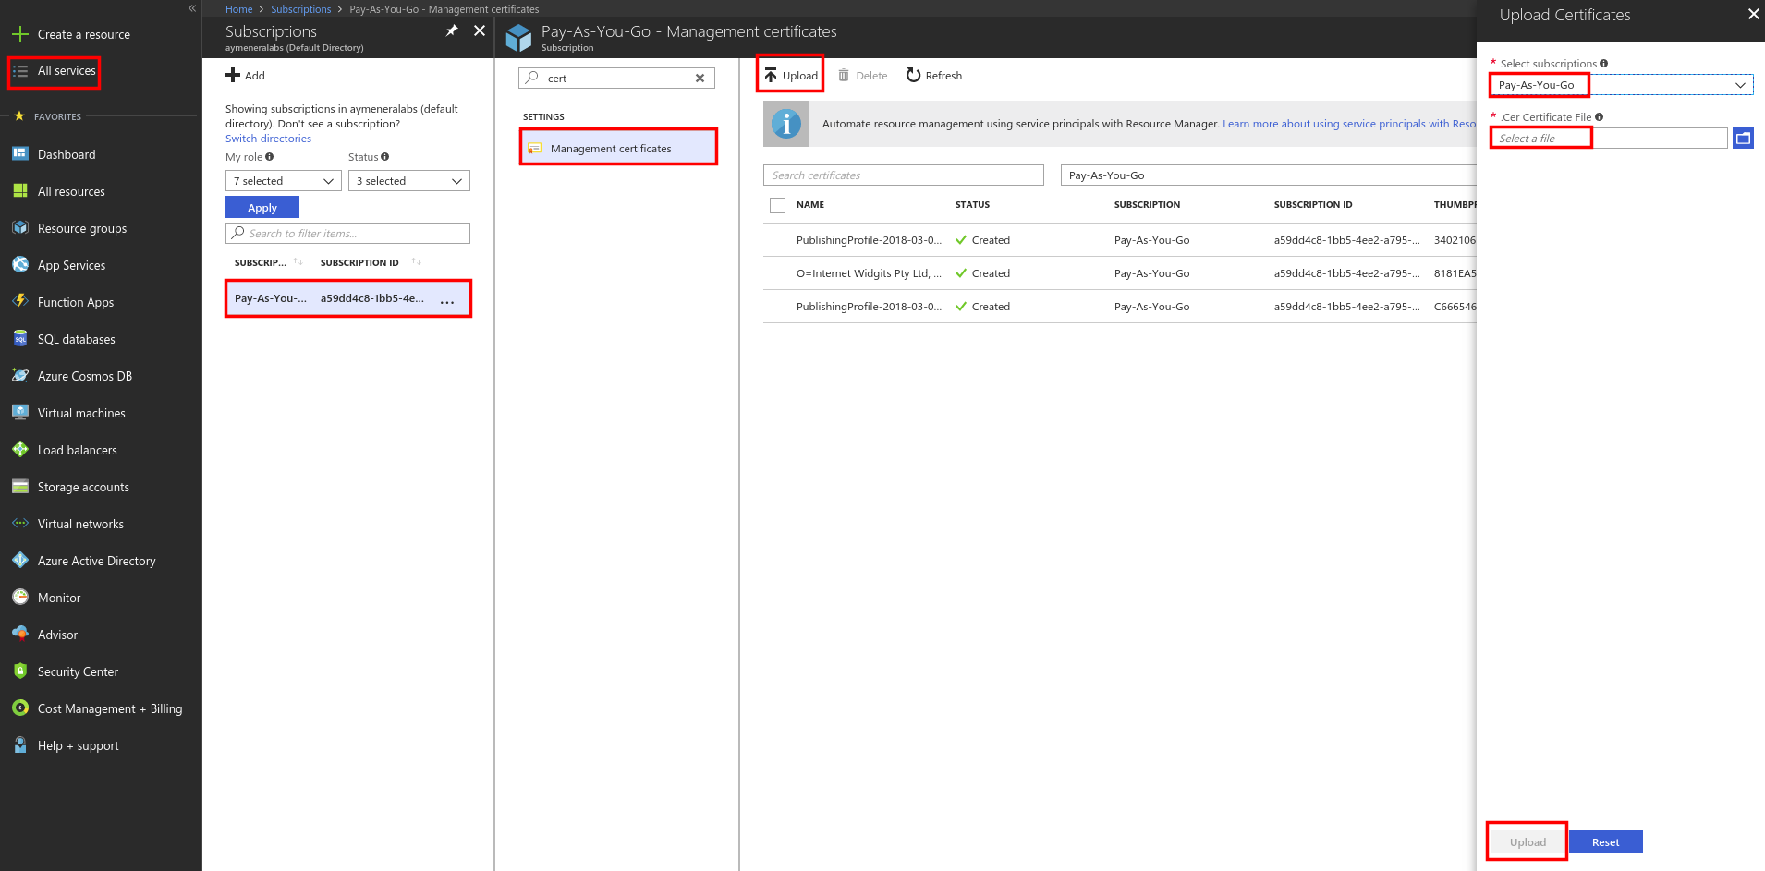Image resolution: width=1765 pixels, height=871 pixels.
Task: Open Security Center from the sidebar
Action: pyautogui.click(x=78, y=671)
